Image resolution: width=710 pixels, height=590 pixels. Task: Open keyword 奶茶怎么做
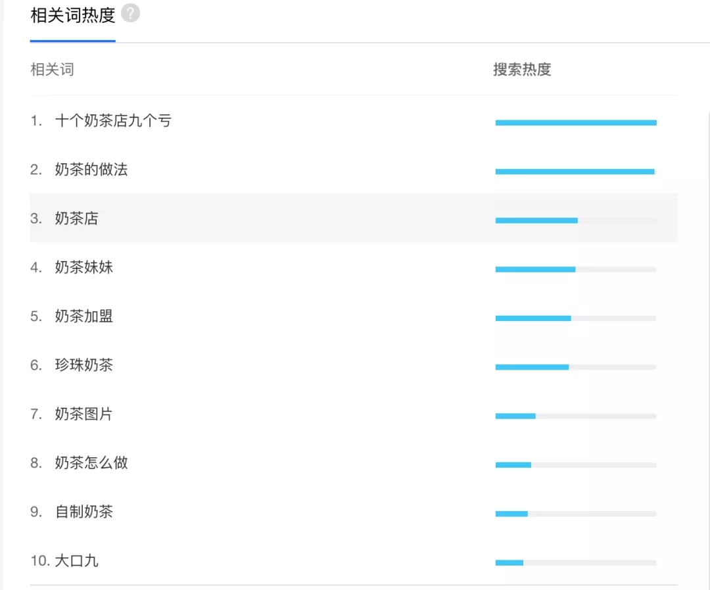pos(91,463)
